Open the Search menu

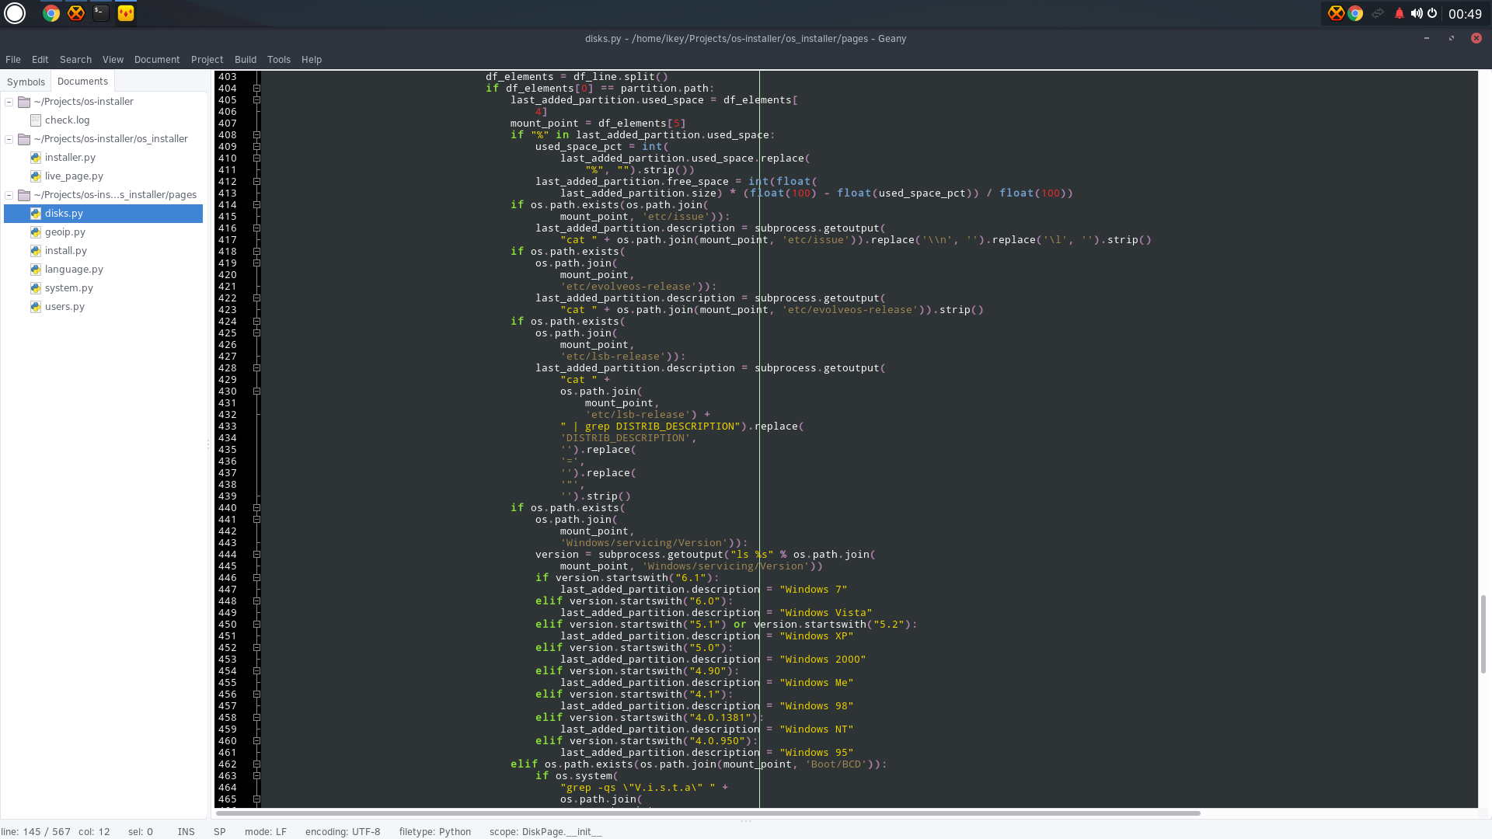[x=75, y=60]
